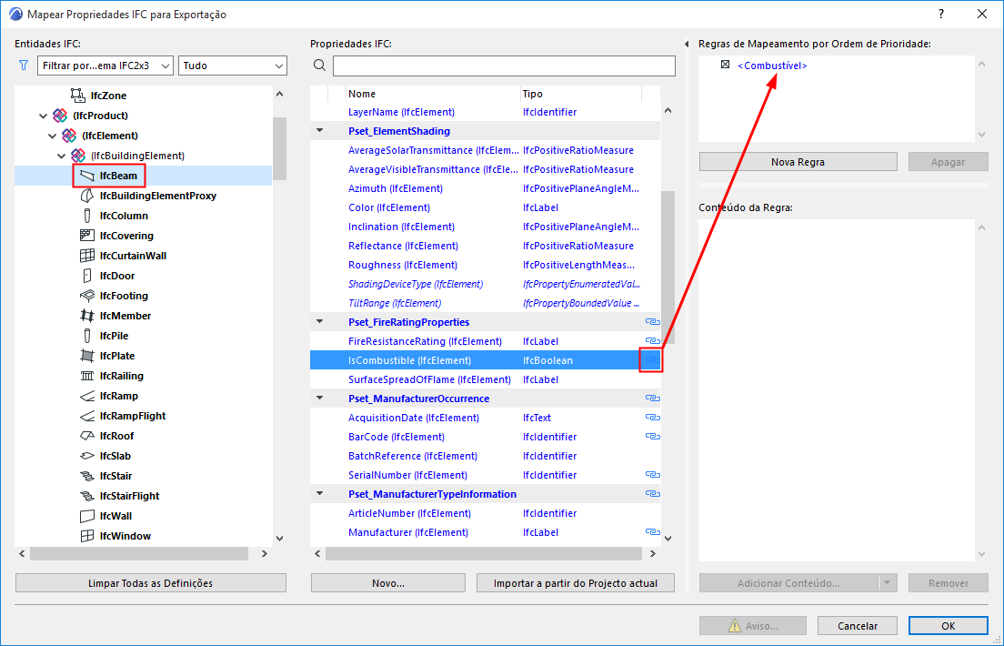Open the IFC schema filter dropdown
Image resolution: width=1004 pixels, height=646 pixels.
(105, 66)
